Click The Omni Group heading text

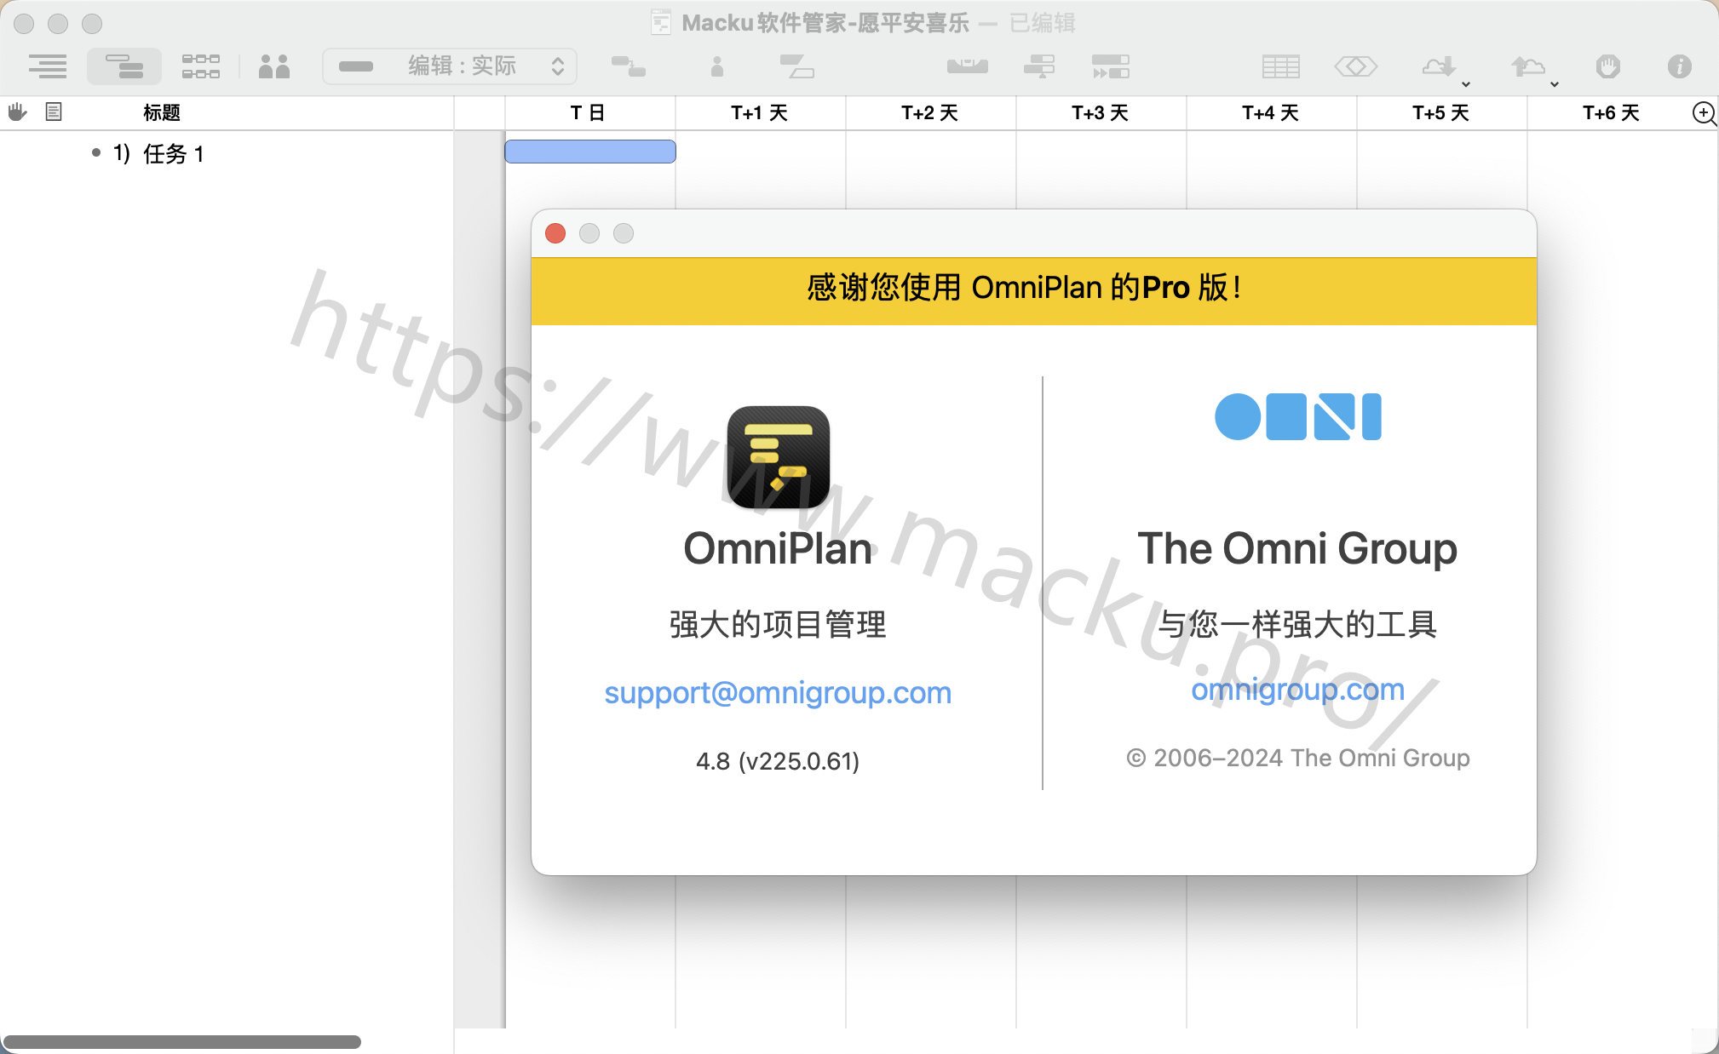pyautogui.click(x=1297, y=548)
